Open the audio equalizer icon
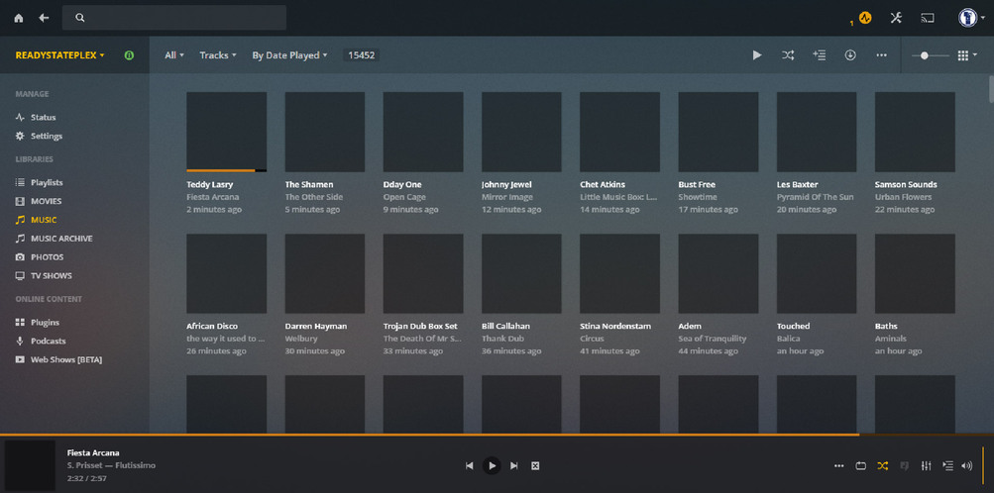The width and height of the screenshot is (994, 493). click(927, 465)
